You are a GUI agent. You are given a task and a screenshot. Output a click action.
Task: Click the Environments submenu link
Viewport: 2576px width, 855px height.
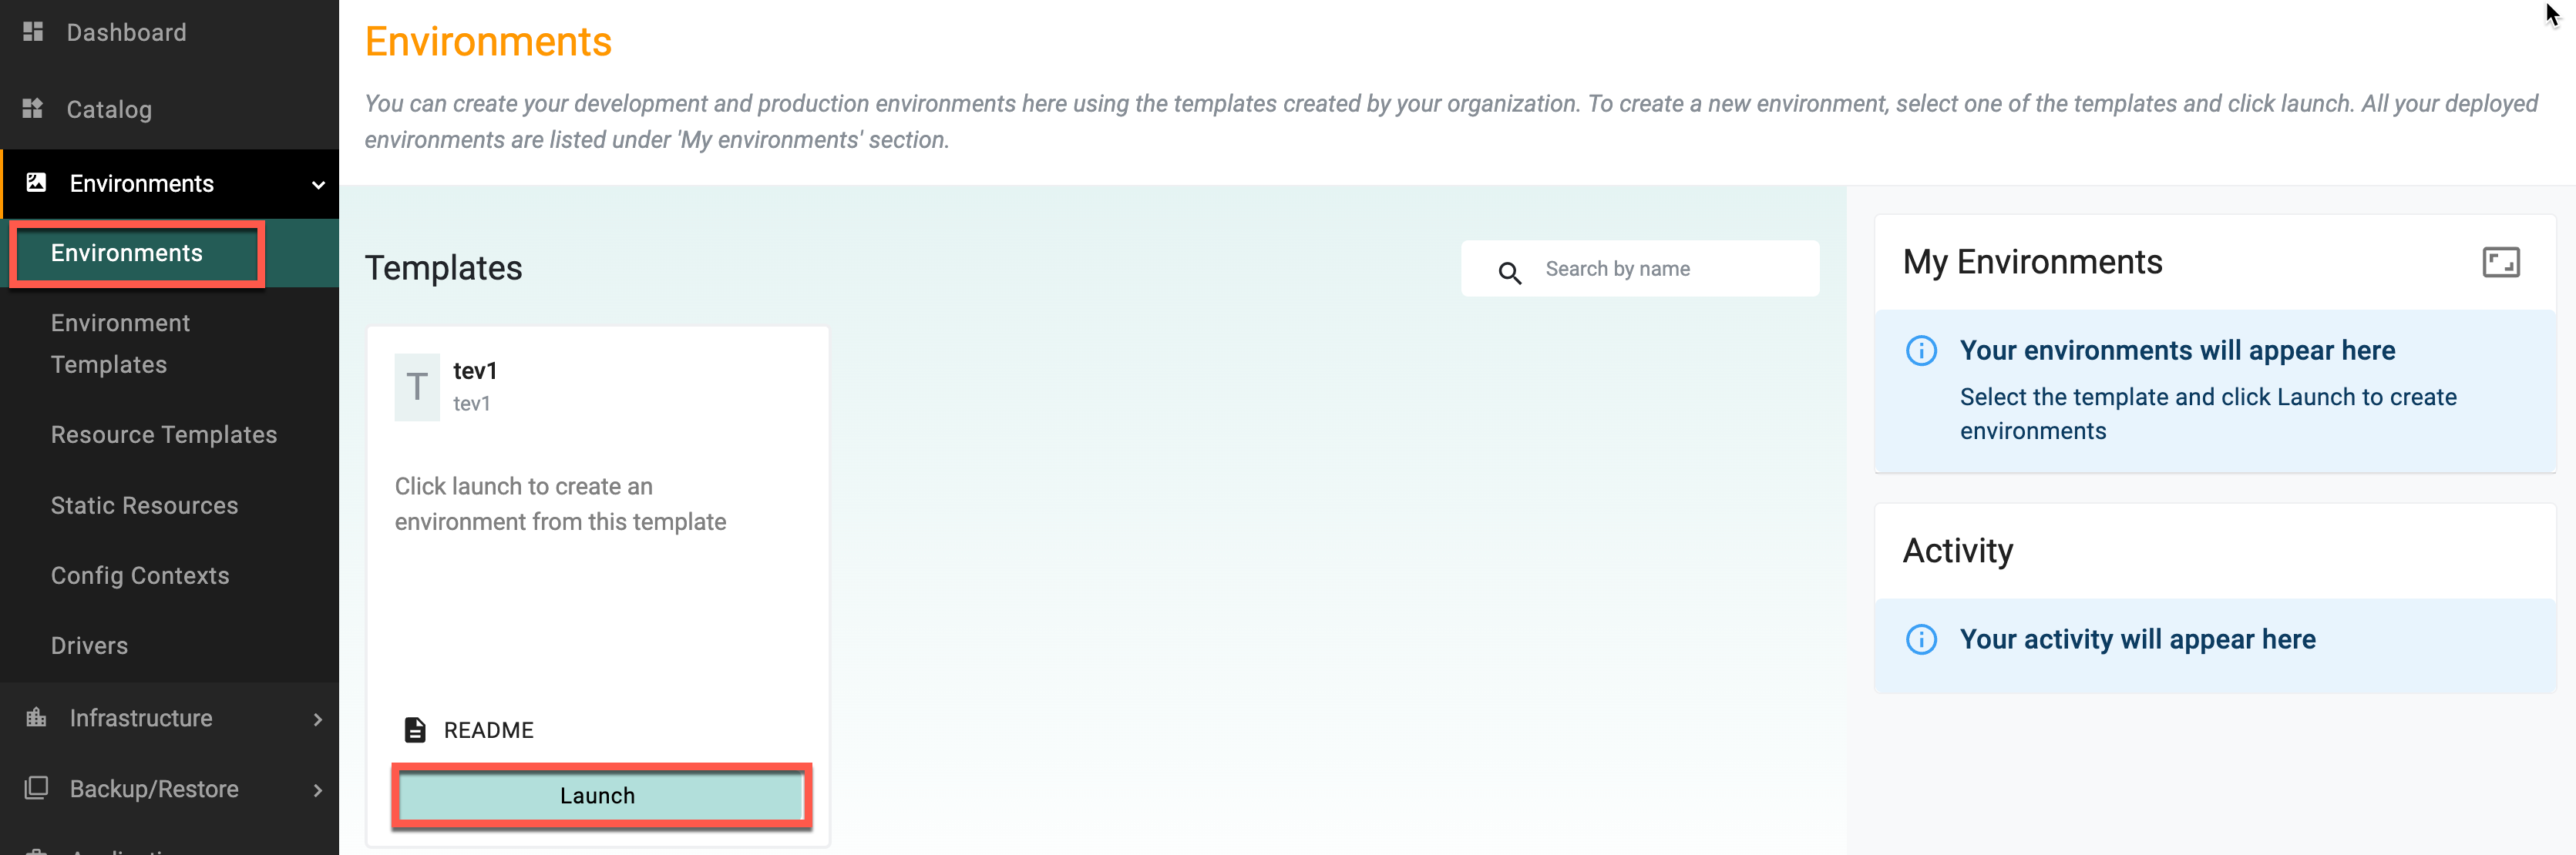click(x=126, y=254)
